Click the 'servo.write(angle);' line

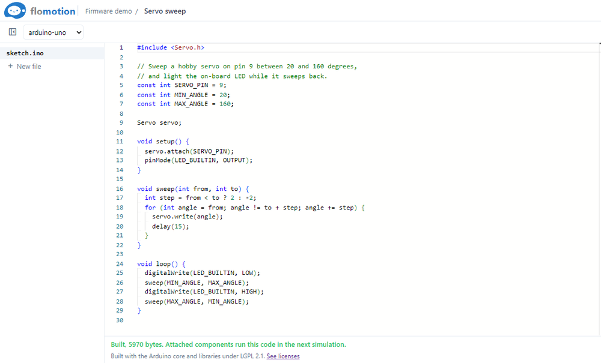[x=188, y=216]
